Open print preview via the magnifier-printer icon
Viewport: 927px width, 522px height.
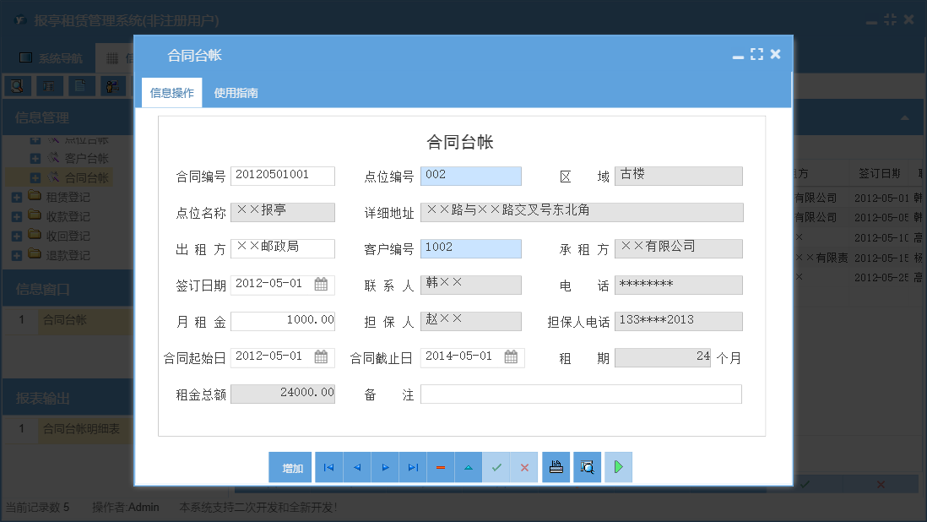pyautogui.click(x=587, y=466)
